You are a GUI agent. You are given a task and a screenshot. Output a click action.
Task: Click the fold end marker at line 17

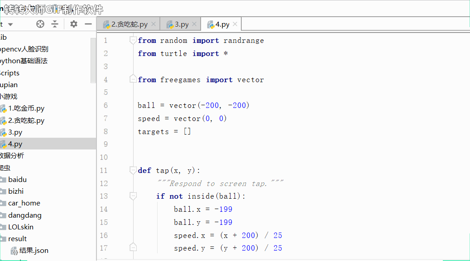pos(133,247)
